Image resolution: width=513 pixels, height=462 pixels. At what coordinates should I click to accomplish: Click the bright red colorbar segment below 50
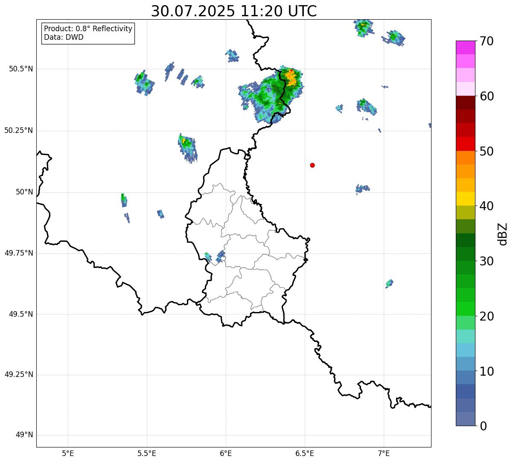(x=466, y=144)
